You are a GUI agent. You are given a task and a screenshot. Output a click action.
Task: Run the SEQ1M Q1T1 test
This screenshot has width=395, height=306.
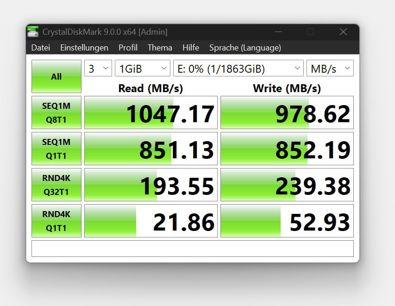pos(56,149)
